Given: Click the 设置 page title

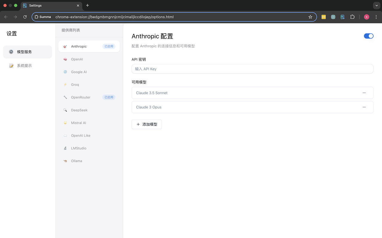Looking at the screenshot, I should tap(12, 34).
